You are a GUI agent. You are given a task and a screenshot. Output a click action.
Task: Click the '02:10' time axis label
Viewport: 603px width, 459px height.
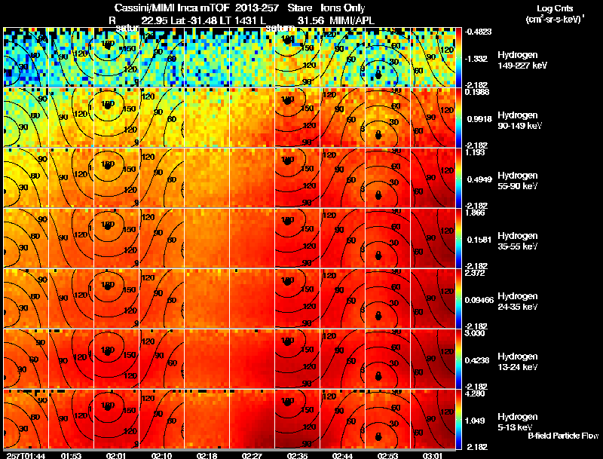161,455
